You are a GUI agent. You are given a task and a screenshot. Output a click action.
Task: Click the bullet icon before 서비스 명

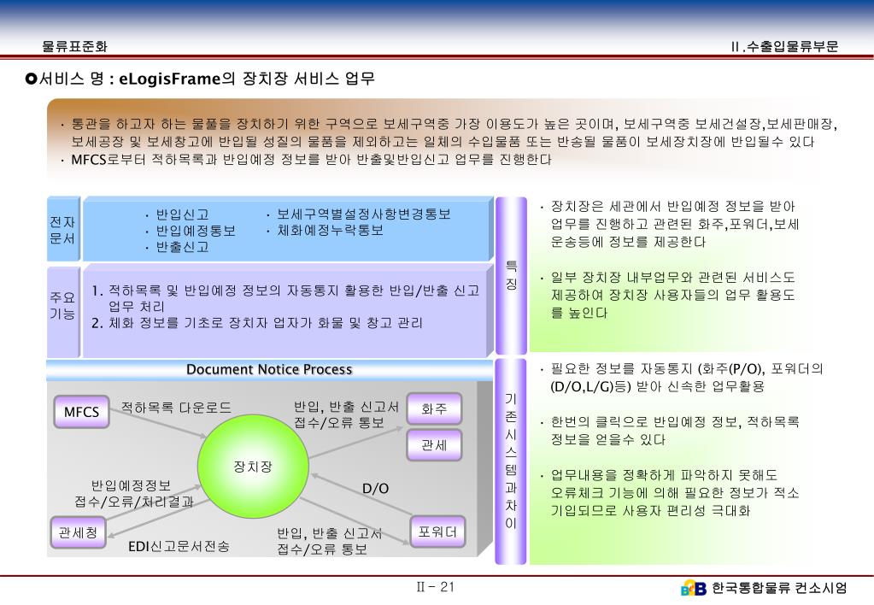(31, 79)
